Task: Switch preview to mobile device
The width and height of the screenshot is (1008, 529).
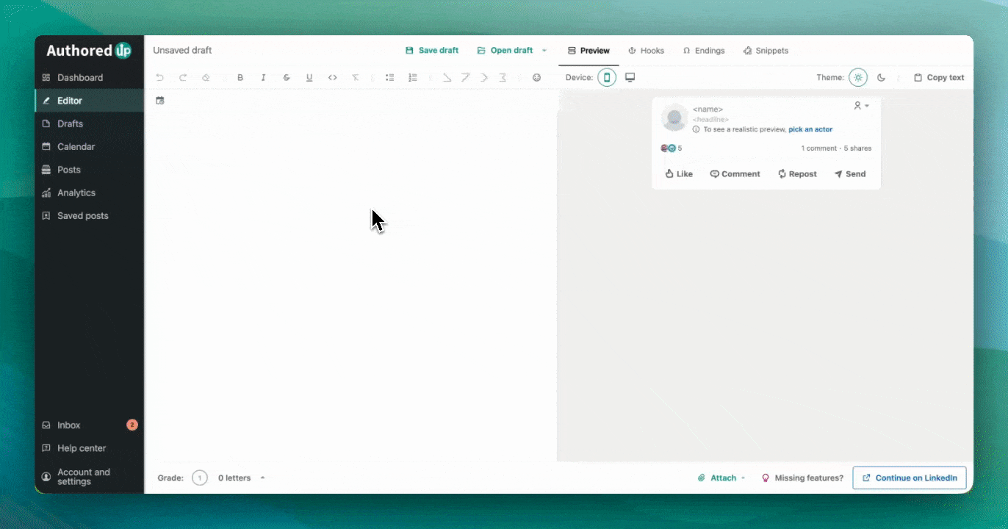Action: click(x=607, y=78)
